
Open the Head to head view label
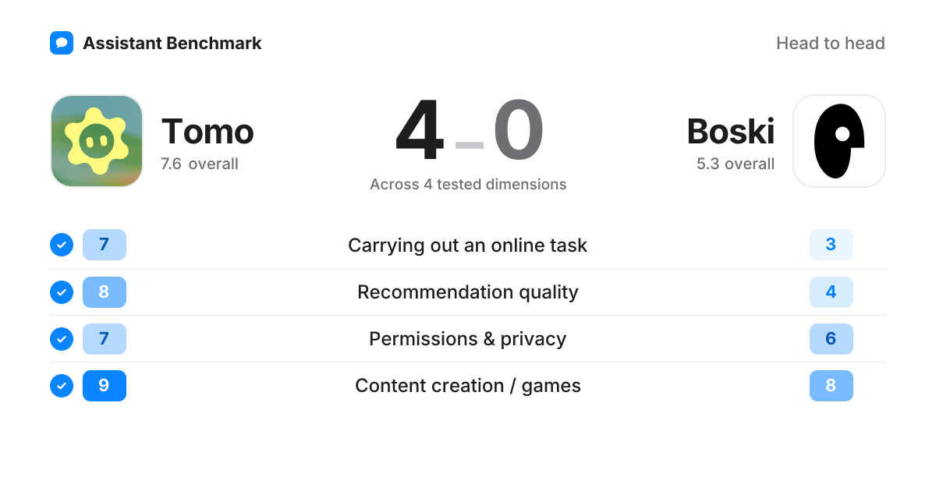point(831,44)
